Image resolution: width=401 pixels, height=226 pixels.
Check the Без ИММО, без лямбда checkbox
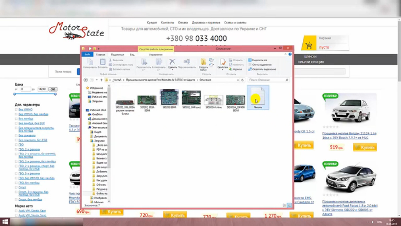click(x=16, y=114)
